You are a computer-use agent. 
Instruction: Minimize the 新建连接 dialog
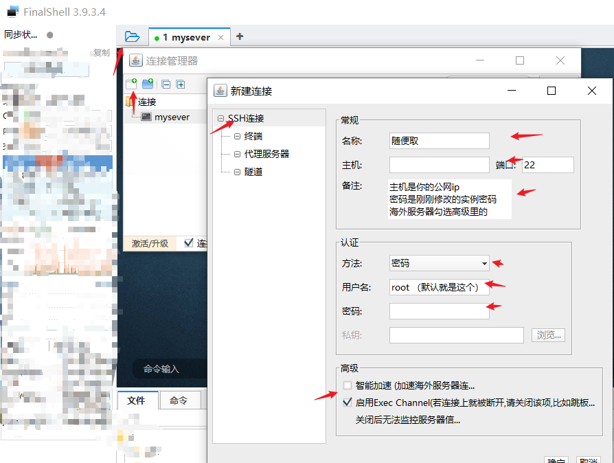click(x=512, y=91)
